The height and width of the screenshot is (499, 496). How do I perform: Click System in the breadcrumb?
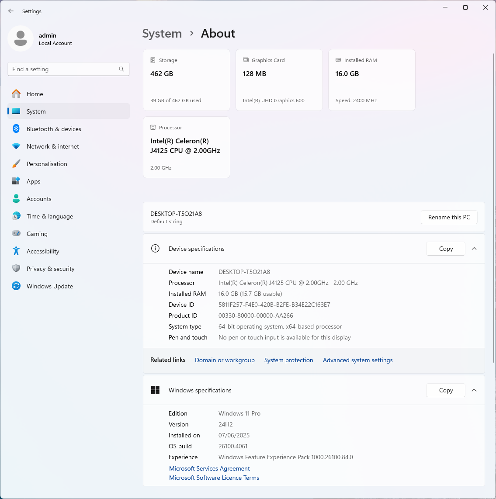click(162, 33)
